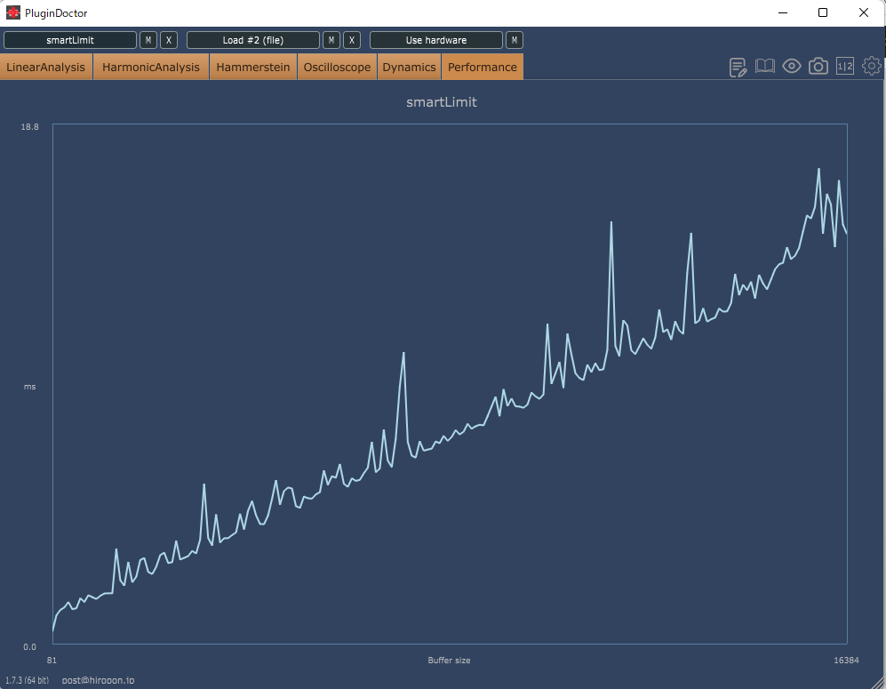The width and height of the screenshot is (886, 689).
Task: Toggle the M button next to smartLimit
Action: point(148,40)
